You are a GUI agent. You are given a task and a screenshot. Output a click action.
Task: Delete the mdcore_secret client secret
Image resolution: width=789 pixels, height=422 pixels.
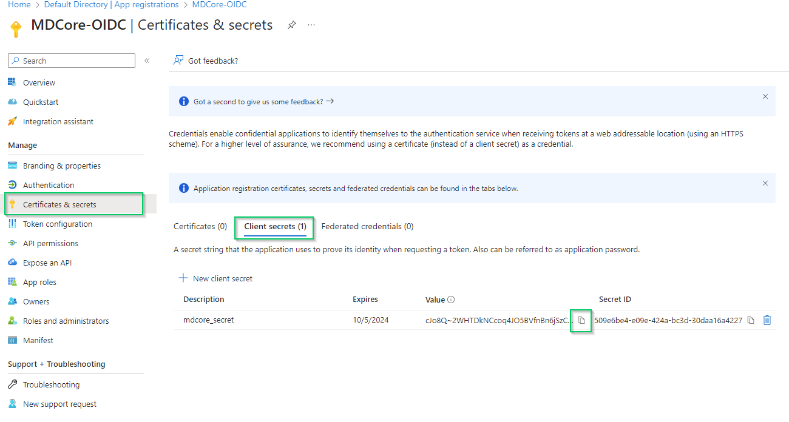point(767,320)
